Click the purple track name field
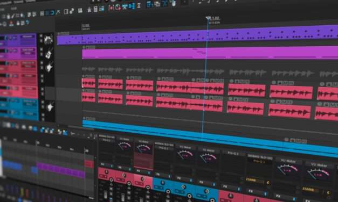 point(27,37)
